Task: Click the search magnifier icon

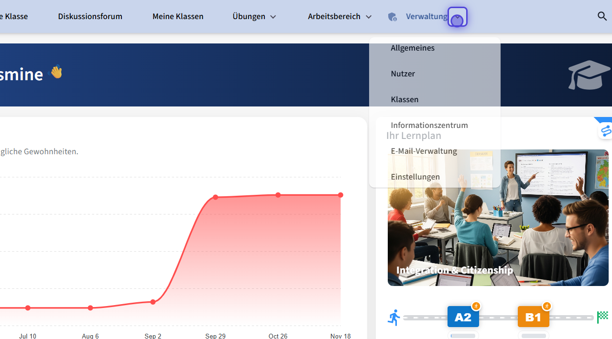Action: point(602,16)
